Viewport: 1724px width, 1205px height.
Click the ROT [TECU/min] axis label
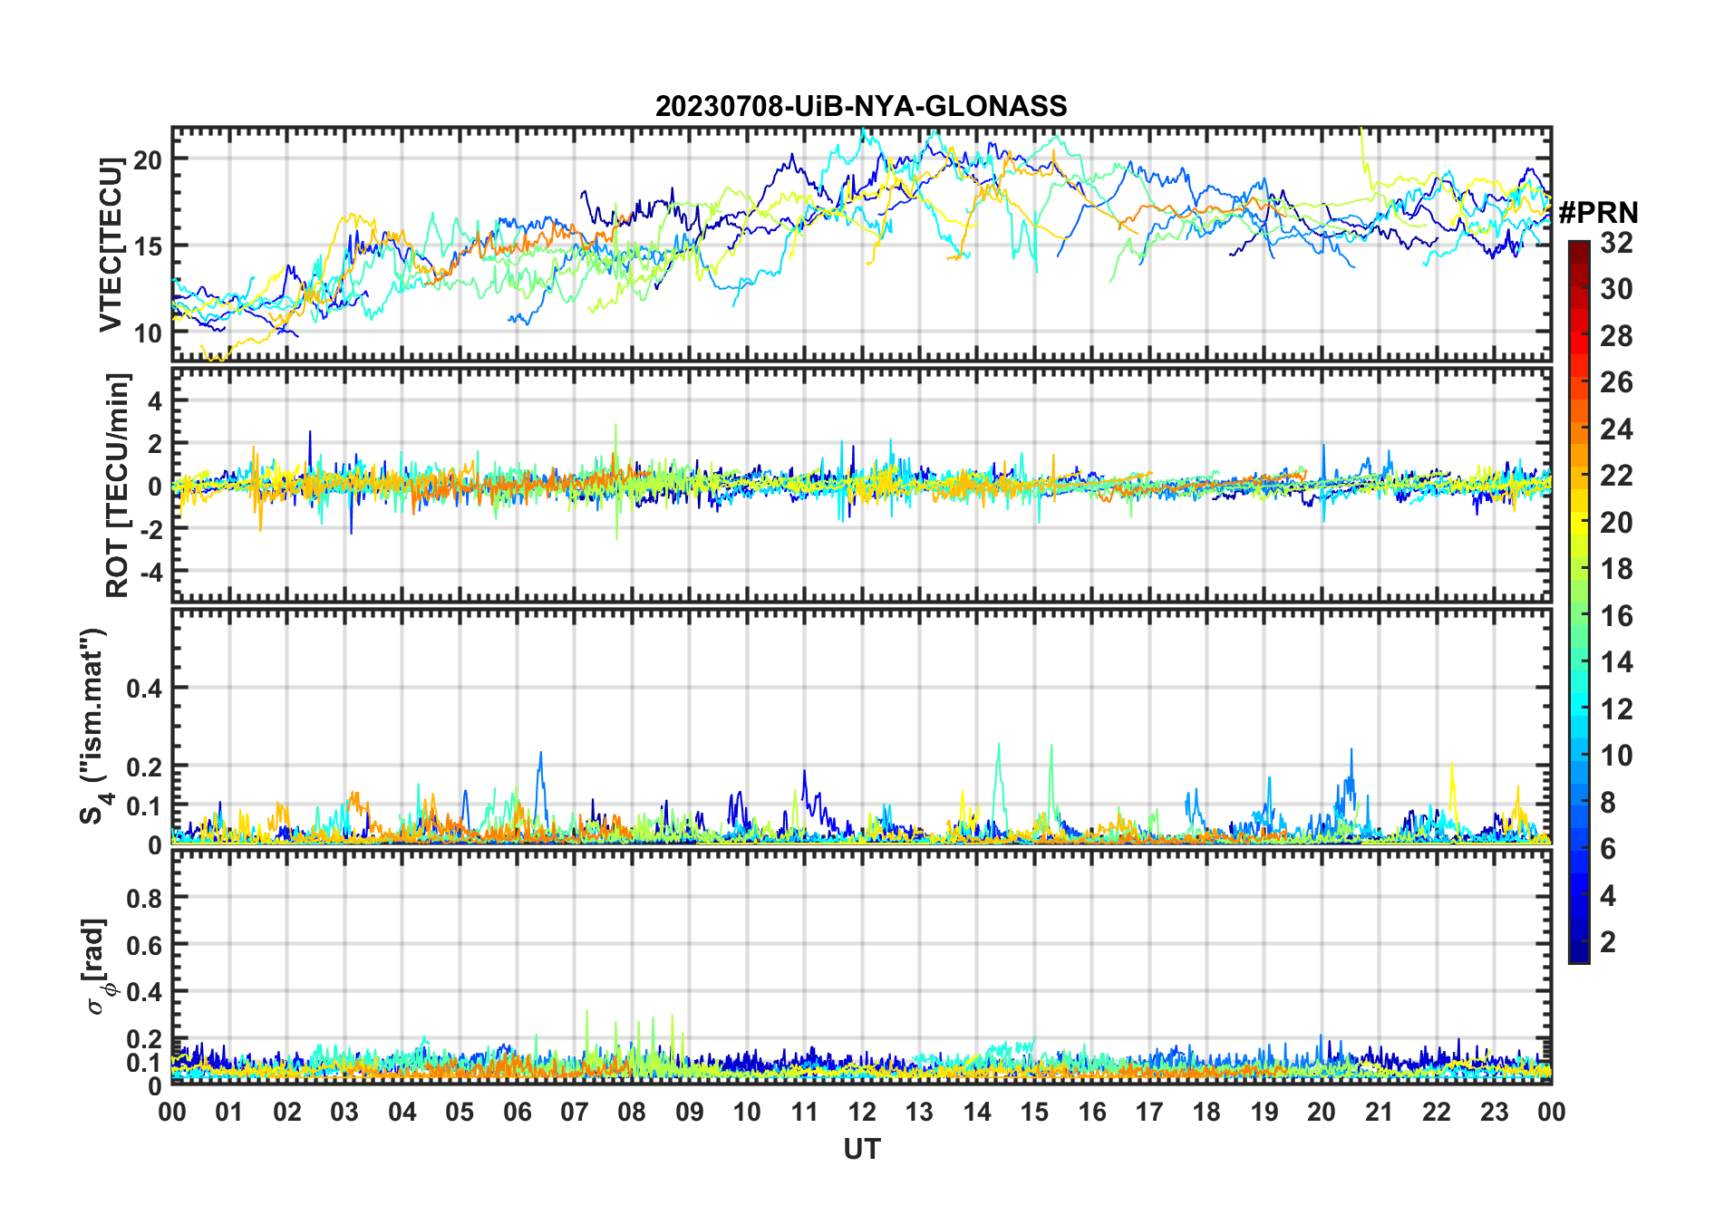(x=118, y=485)
